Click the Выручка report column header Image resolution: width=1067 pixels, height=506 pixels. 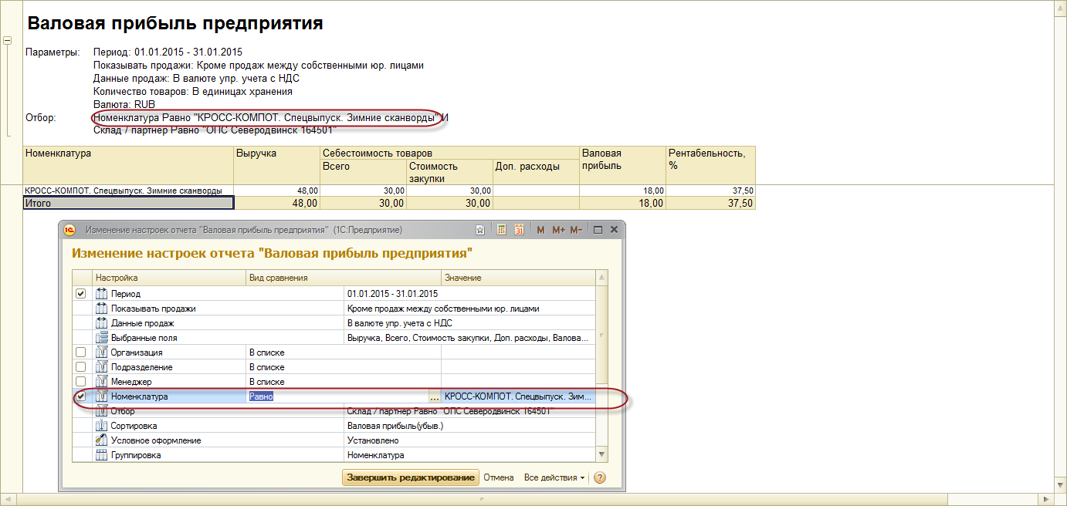coord(276,165)
